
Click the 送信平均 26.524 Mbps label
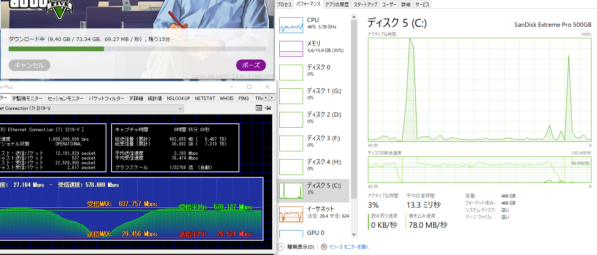[216, 234]
